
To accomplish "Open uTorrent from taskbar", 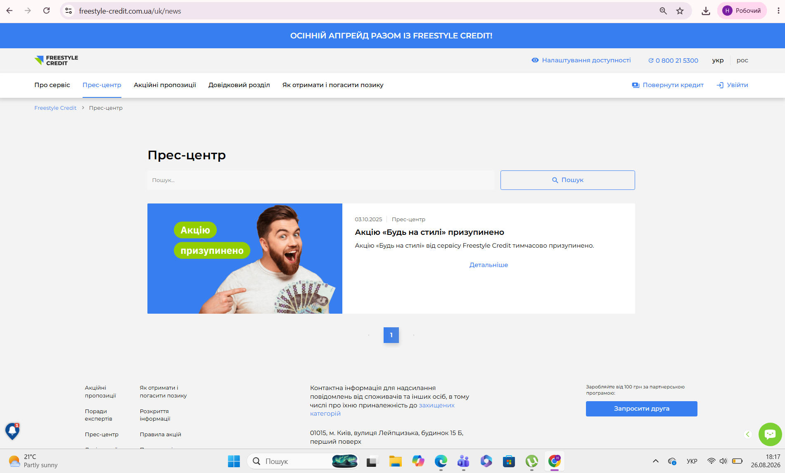I will tap(531, 461).
